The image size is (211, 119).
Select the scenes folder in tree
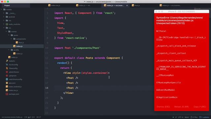coord(22,31)
